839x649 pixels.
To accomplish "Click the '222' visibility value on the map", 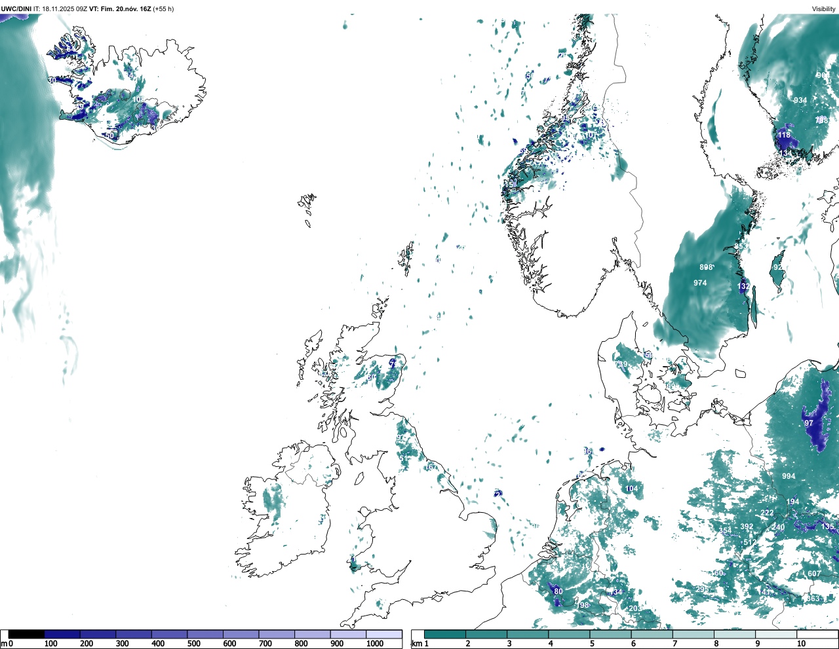I will pyautogui.click(x=767, y=513).
